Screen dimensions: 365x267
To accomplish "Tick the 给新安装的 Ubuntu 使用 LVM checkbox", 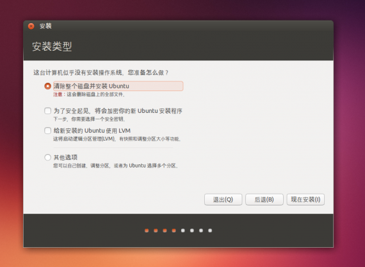I will pos(48,130).
